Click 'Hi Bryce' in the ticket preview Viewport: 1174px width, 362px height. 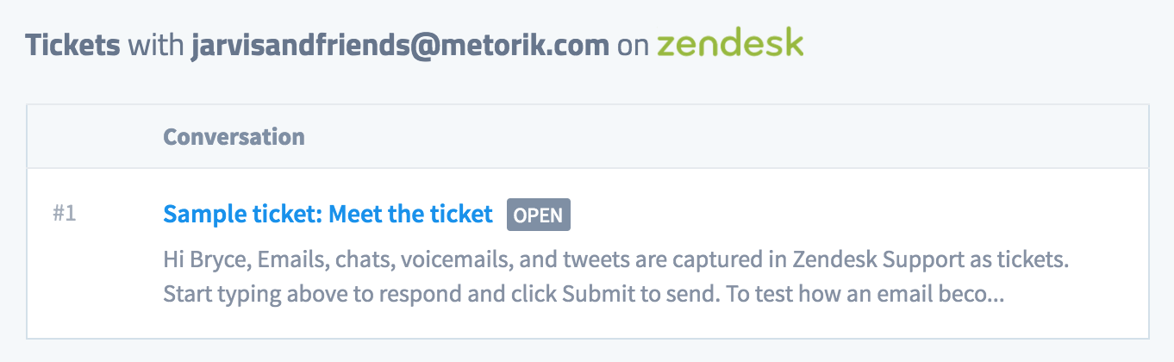tap(195, 259)
